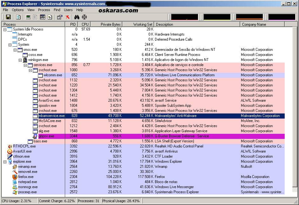This screenshot has height=205, width=299.
Task: Collapse the System Idle Process tree
Action: pyautogui.click(x=5, y=30)
